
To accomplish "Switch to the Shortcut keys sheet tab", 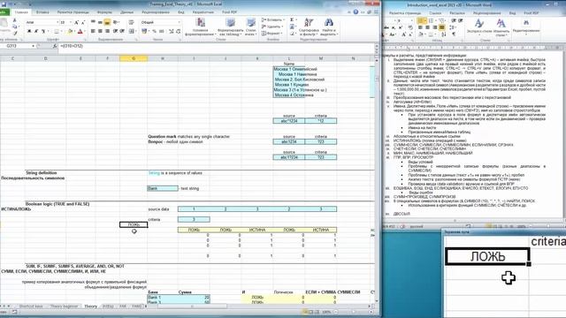I will tap(31, 307).
